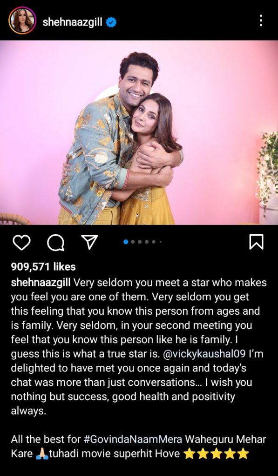
Task: Tap the star emojis ending the caption
Action: [216, 454]
